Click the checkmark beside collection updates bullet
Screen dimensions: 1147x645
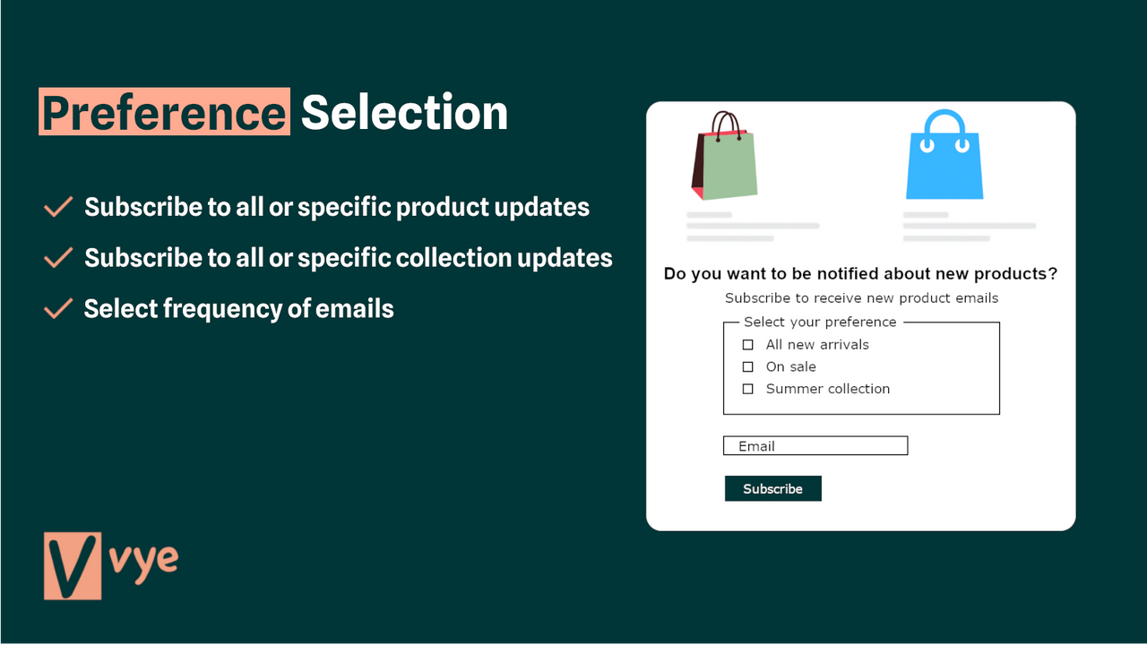coord(56,257)
